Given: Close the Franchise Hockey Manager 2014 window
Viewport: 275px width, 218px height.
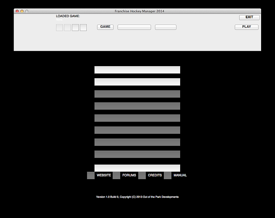Looking at the screenshot, I should pyautogui.click(x=17, y=11).
